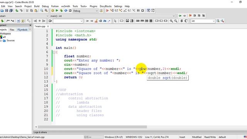247x139 pixels.
Task: Click the Zoom in magnifier icon
Action: (x=171, y=21)
